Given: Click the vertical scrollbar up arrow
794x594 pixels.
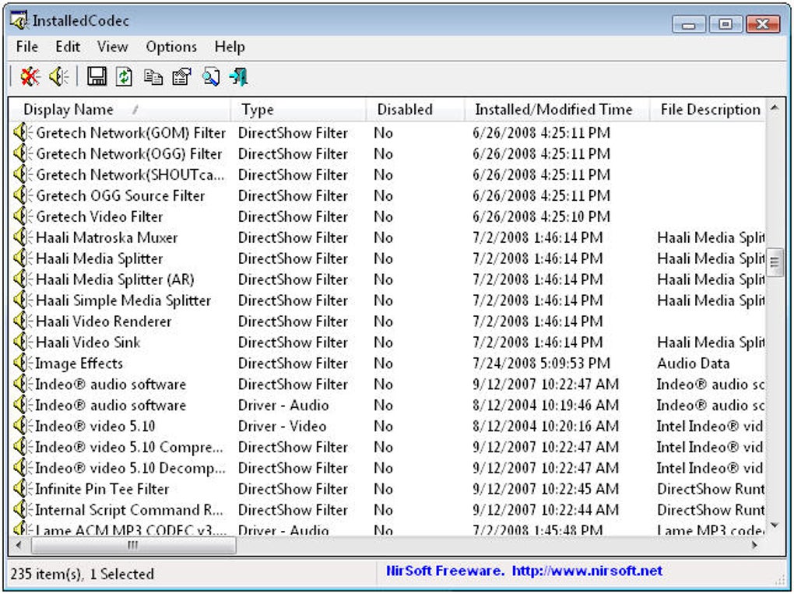Looking at the screenshot, I should pyautogui.click(x=775, y=108).
